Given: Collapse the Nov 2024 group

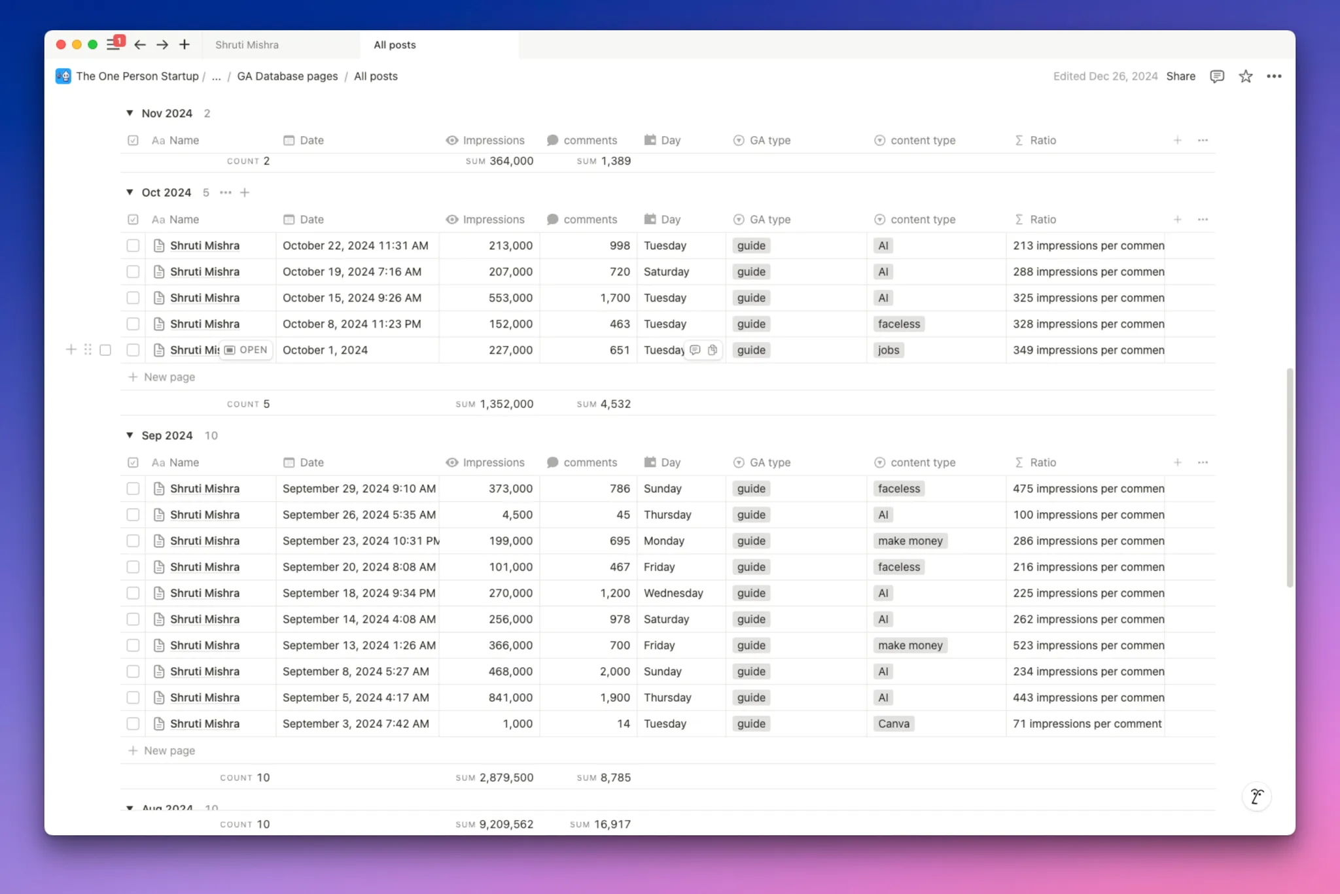Looking at the screenshot, I should point(130,113).
